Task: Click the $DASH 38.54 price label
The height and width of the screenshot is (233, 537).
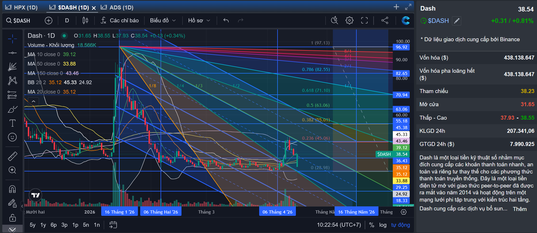Action: [392, 154]
